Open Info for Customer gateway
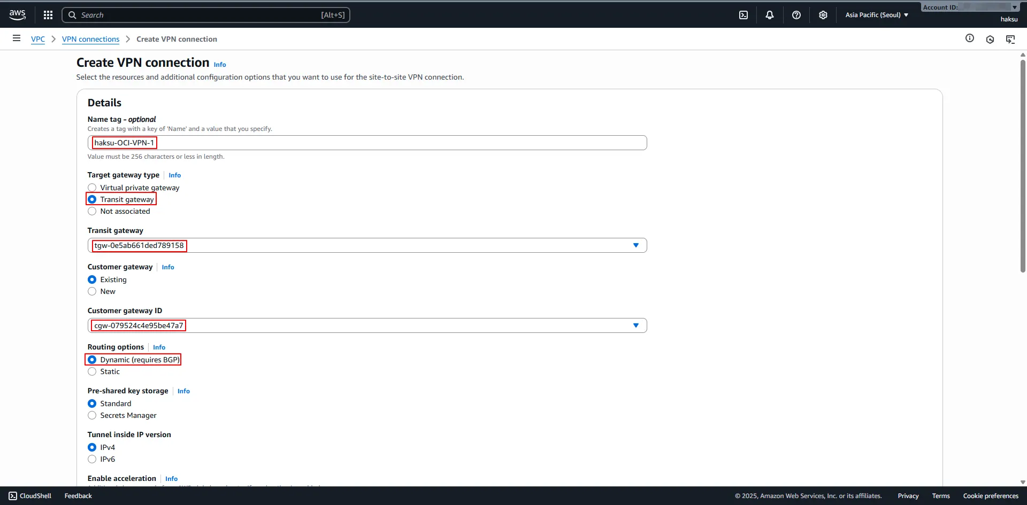The width and height of the screenshot is (1027, 505). pos(168,267)
